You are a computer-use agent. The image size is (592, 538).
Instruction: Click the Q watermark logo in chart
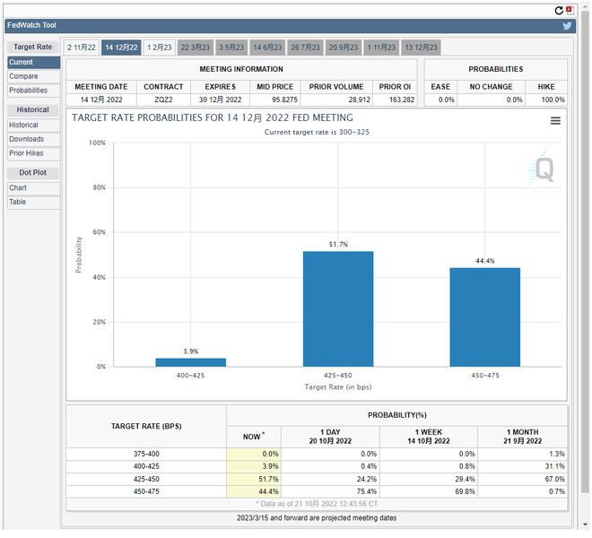pos(544,168)
